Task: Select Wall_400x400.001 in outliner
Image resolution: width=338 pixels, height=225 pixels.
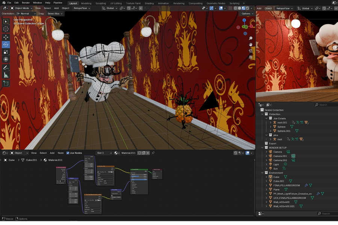Action: tap(284, 206)
